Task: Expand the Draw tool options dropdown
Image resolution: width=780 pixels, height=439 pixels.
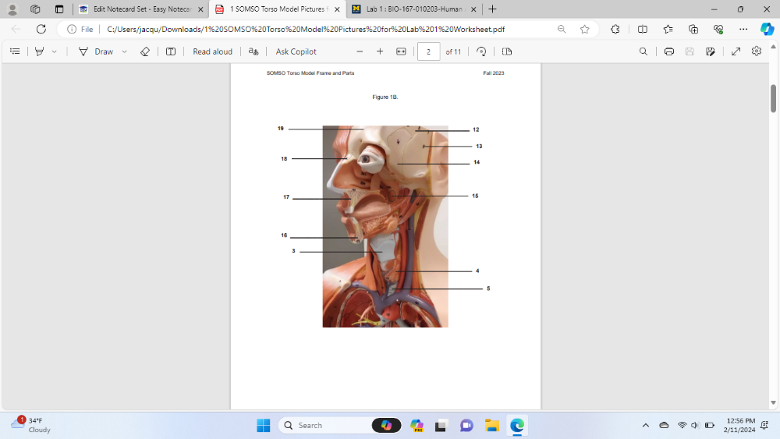Action: pyautogui.click(x=124, y=51)
